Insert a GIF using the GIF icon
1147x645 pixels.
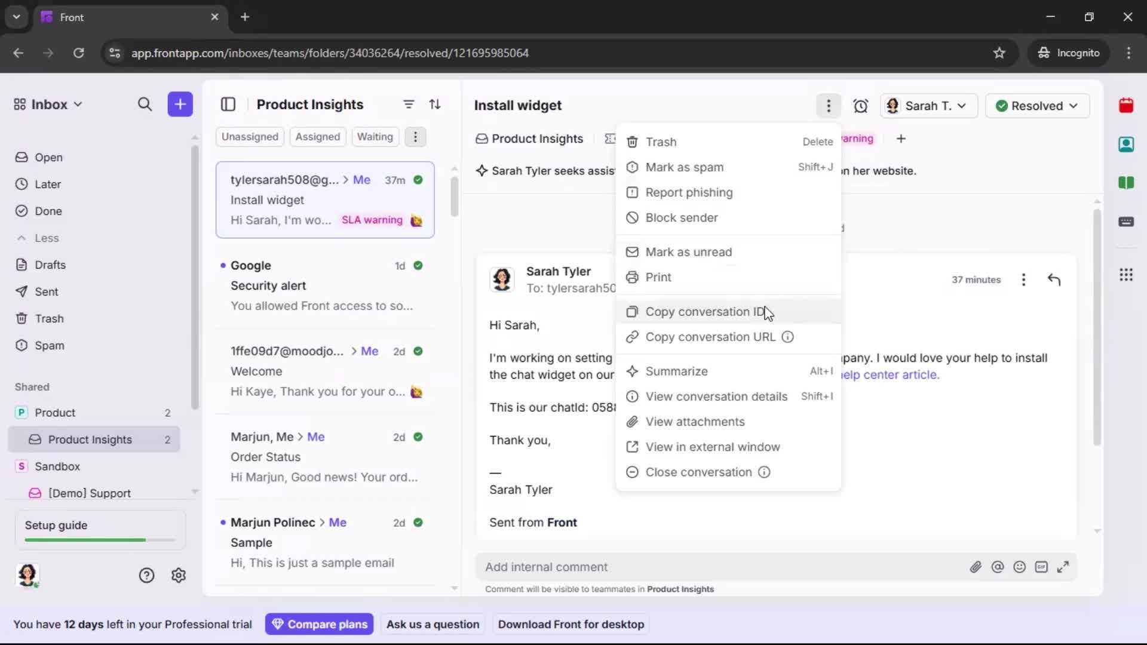[1042, 567]
